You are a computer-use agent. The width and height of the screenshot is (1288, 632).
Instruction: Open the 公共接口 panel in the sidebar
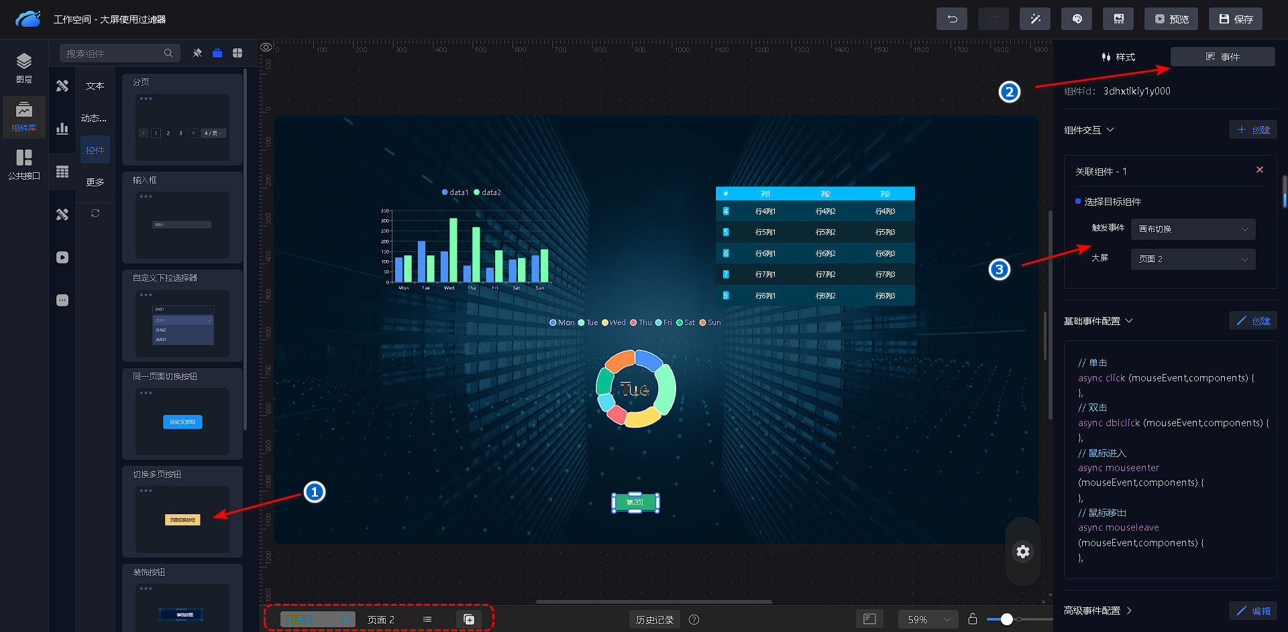pos(24,164)
